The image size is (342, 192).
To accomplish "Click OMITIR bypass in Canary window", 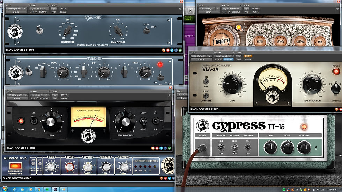I will point(255,9).
